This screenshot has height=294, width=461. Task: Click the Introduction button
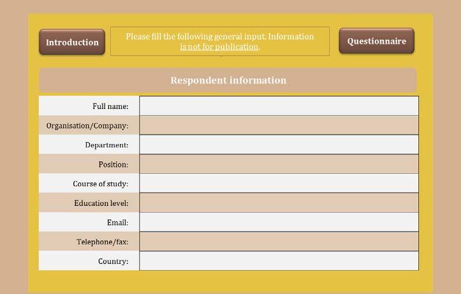point(72,41)
